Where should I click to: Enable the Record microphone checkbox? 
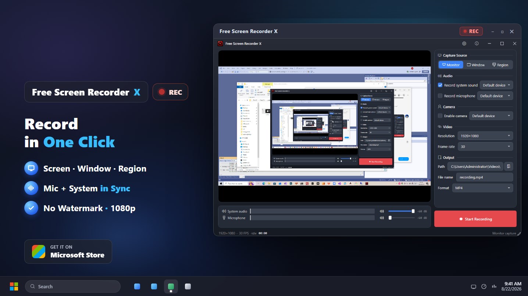tap(440, 95)
